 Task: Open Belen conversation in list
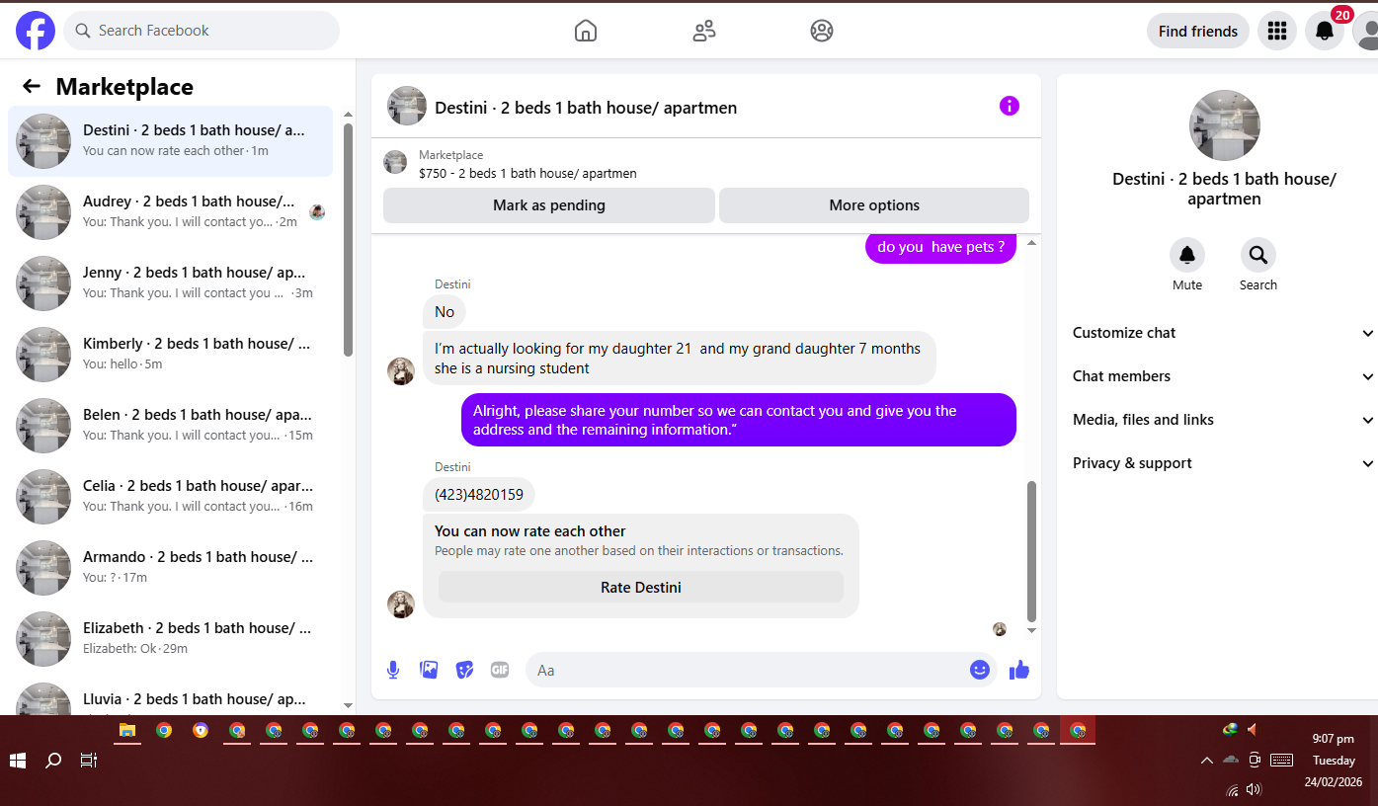pyautogui.click(x=170, y=426)
